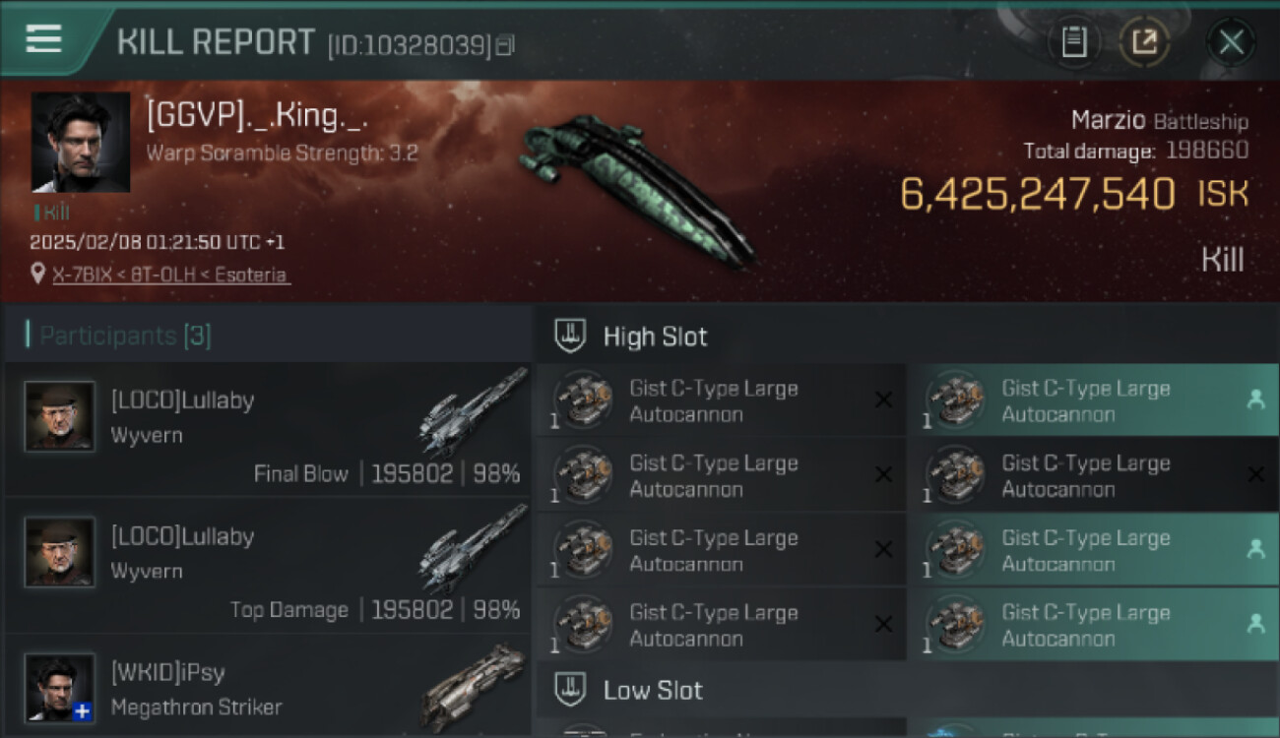Select second right-column autocannon with X

click(x=1093, y=475)
